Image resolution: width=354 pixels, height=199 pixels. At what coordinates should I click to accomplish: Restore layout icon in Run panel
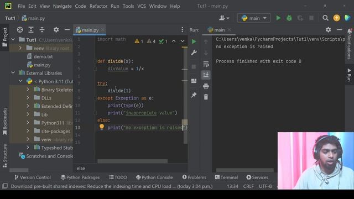[194, 81]
